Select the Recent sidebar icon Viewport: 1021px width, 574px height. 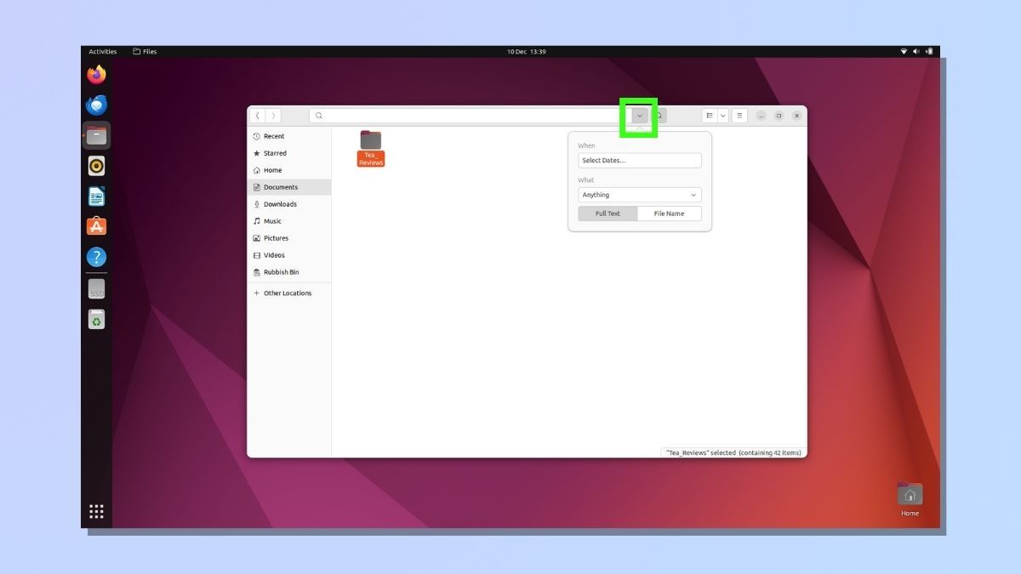click(258, 136)
